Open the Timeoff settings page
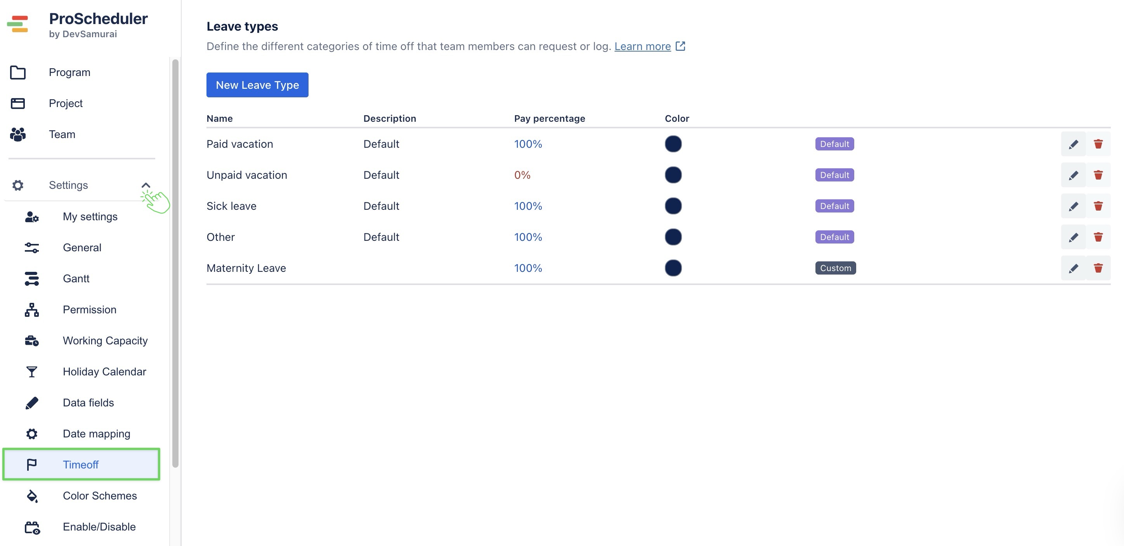Image resolution: width=1124 pixels, height=546 pixels. click(81, 465)
